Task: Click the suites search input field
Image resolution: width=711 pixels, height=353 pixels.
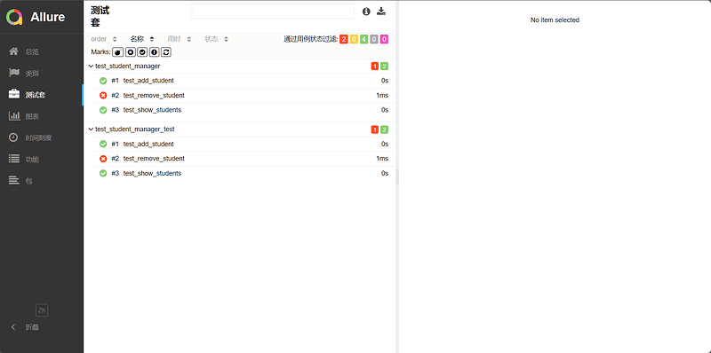Action: [x=273, y=12]
